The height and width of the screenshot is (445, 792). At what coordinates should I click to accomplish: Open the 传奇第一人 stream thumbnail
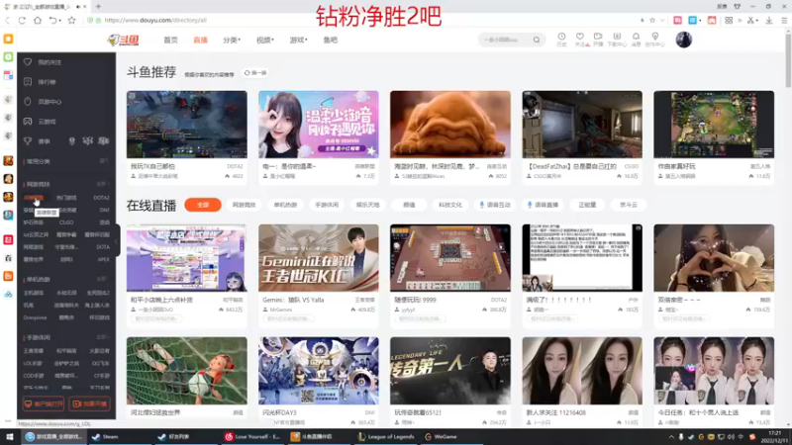pyautogui.click(x=450, y=371)
